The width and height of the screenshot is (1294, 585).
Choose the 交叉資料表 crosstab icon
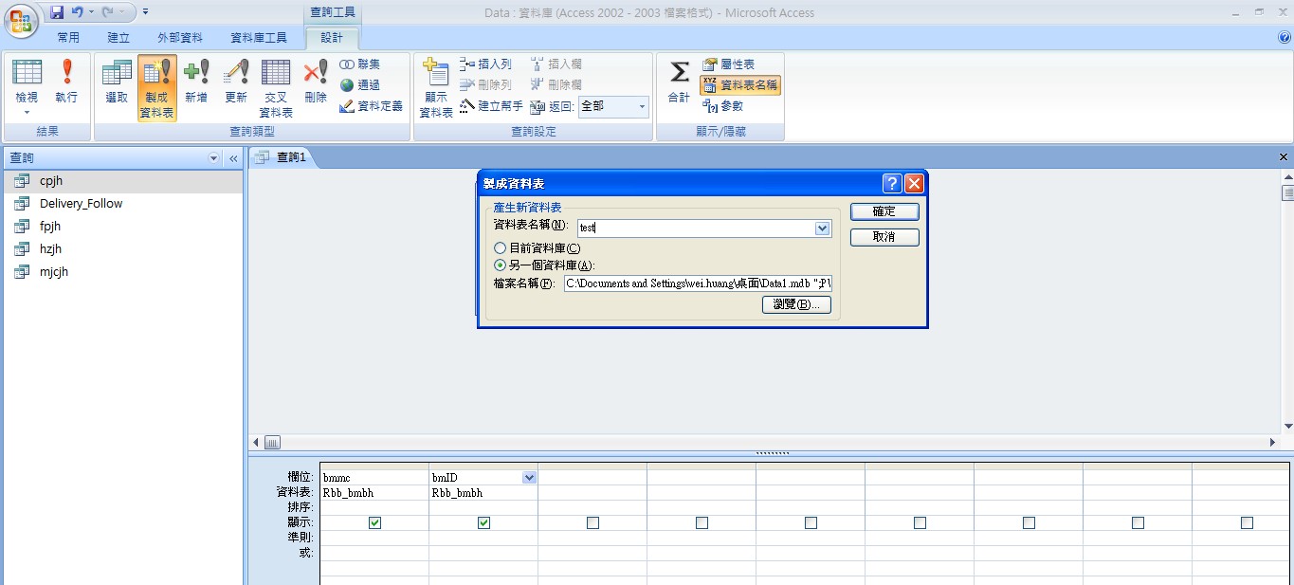pyautogui.click(x=276, y=85)
